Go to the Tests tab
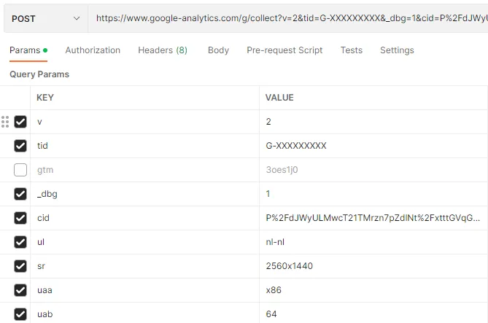 point(352,50)
